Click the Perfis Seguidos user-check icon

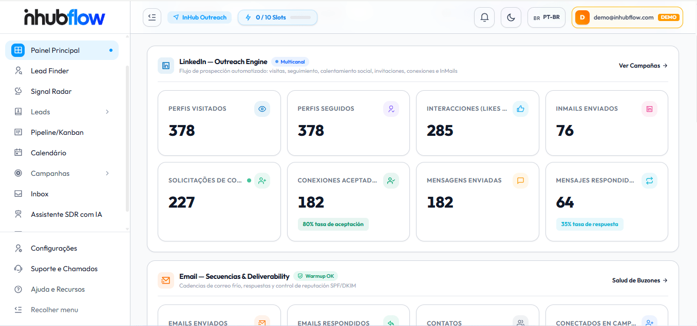(391, 109)
